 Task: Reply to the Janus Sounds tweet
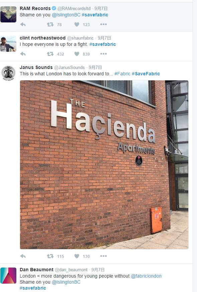tap(23, 256)
